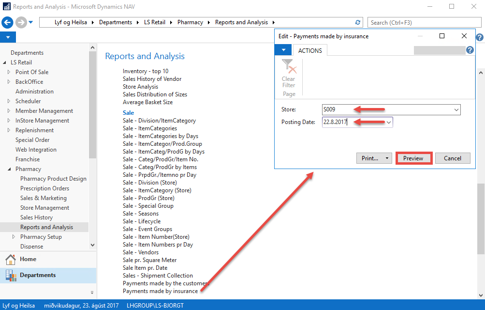Open the help icon in the dialog
Viewport: 485px width, 310px height.
[x=470, y=50]
